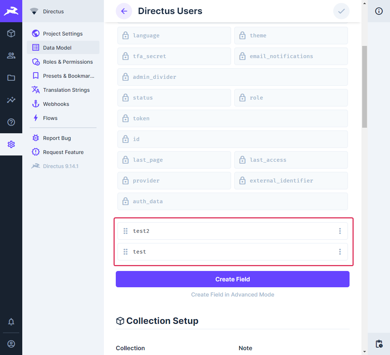Click the lock icon on theme field

pyautogui.click(x=243, y=36)
